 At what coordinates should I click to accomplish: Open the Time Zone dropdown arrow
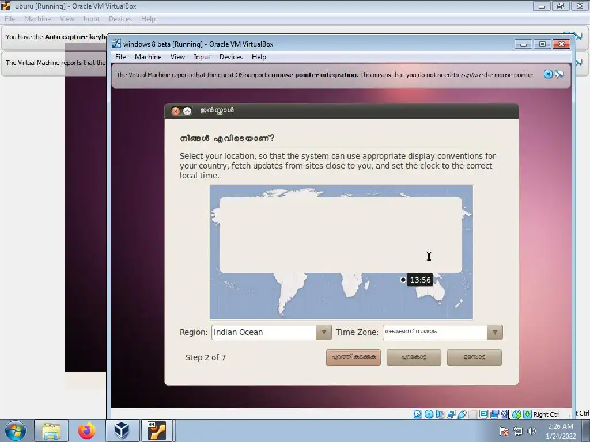coord(495,332)
